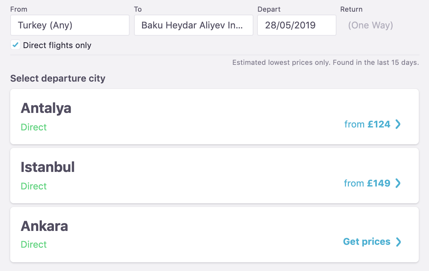Select the Antalya departure city card
The image size is (429, 271).
(x=214, y=117)
